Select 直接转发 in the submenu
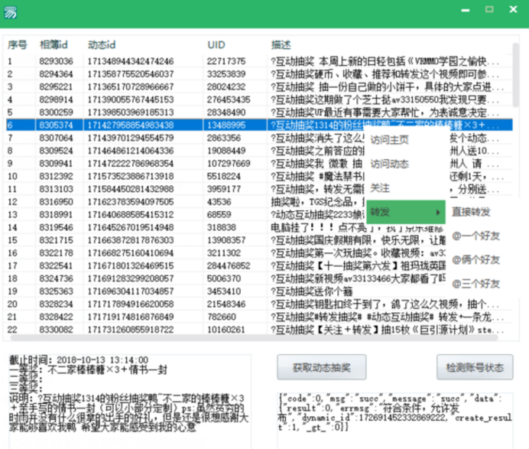This screenshot has height=449, width=529. (471, 212)
